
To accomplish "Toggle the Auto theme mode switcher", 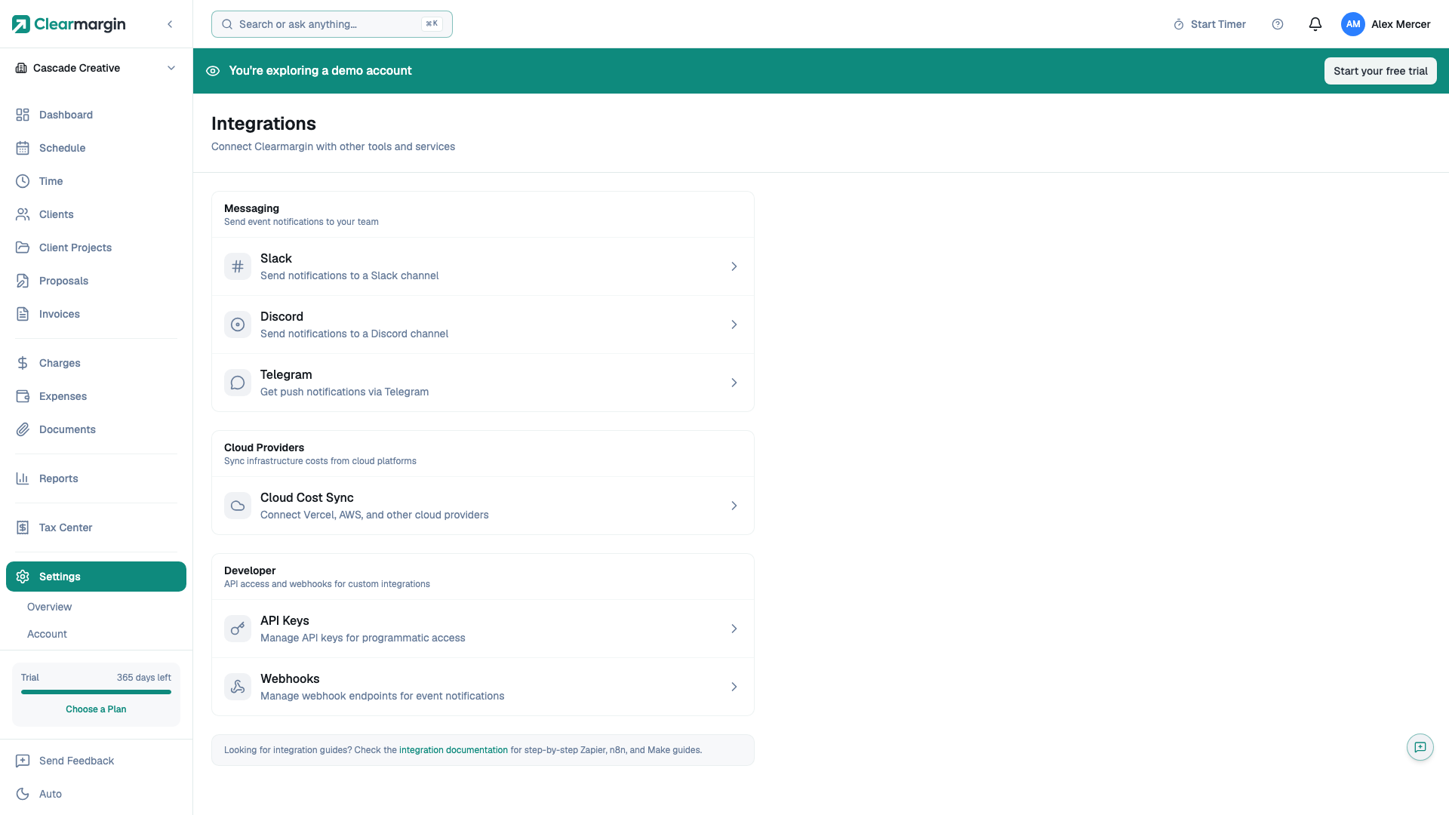I will (x=50, y=794).
